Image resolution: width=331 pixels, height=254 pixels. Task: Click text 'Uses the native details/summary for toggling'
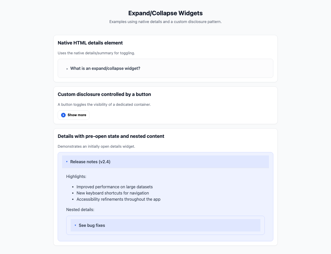coord(96,53)
